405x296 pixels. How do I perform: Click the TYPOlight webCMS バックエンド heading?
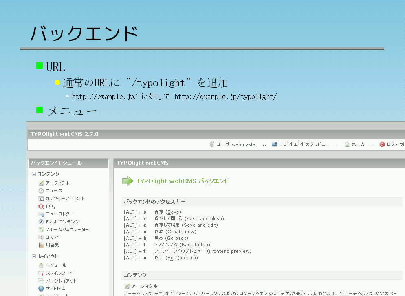183,181
